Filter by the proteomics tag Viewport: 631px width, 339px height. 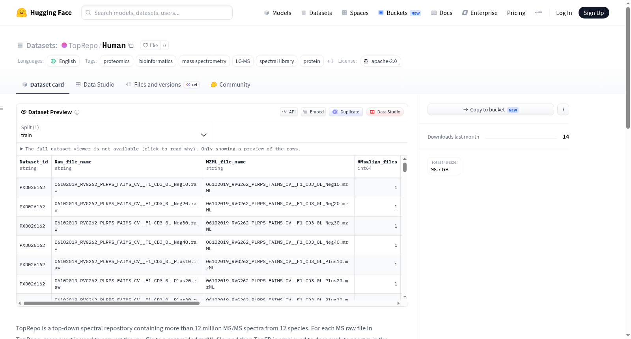pyautogui.click(x=116, y=61)
